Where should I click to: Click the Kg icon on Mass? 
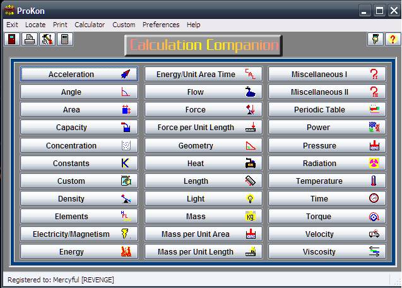click(x=250, y=217)
